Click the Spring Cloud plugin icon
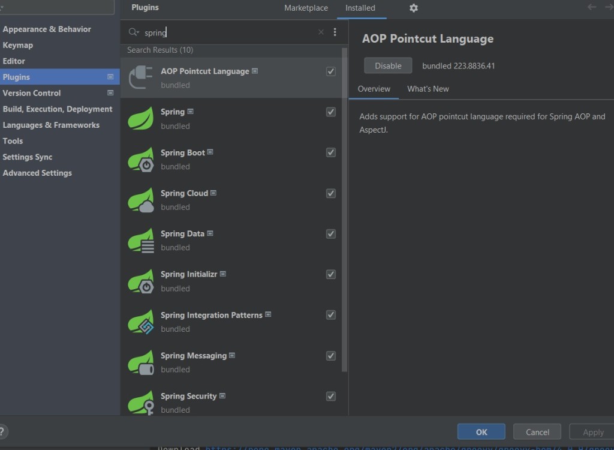Viewport: 614px width, 450px height. pos(141,200)
